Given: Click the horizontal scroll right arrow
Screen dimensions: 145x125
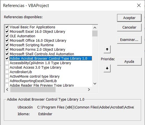Looking at the screenshot, I should [89, 90].
